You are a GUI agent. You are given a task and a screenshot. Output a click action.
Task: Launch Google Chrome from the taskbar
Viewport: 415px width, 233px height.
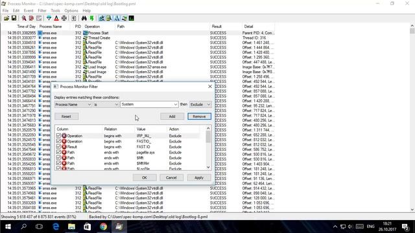[103, 227]
